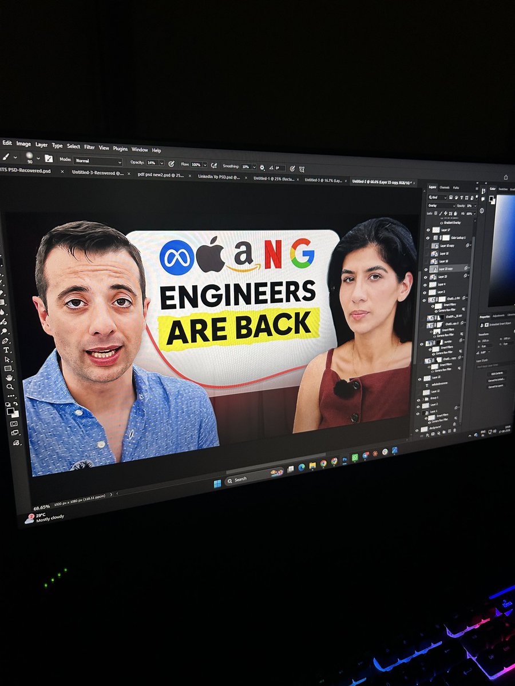Filter layers by type (T) icon
Viewport: 515px width, 686px height.
(x=462, y=198)
